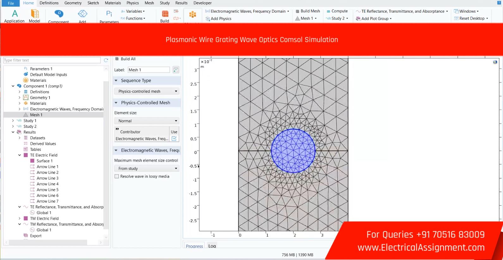Enable Resolve wave in lossy media
This screenshot has height=260, width=503.
117,176
